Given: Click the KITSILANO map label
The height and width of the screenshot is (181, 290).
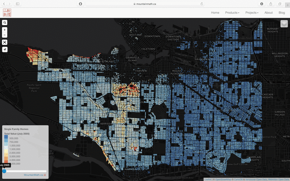Looking at the screenshot, I should [x=108, y=61].
